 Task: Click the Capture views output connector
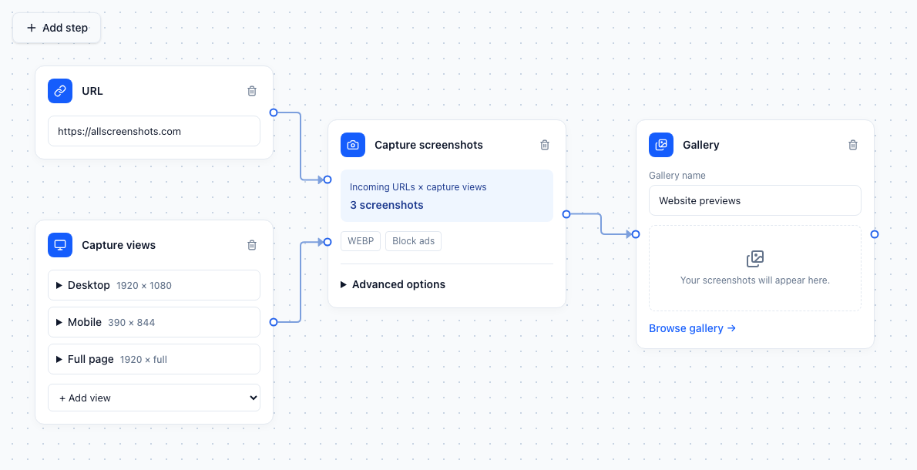click(x=273, y=322)
